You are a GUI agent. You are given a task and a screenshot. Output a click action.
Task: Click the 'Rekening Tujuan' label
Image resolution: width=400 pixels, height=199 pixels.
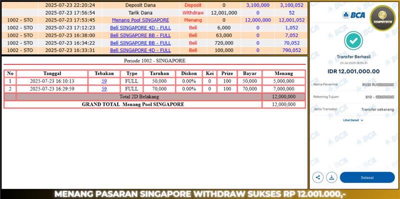(326, 96)
